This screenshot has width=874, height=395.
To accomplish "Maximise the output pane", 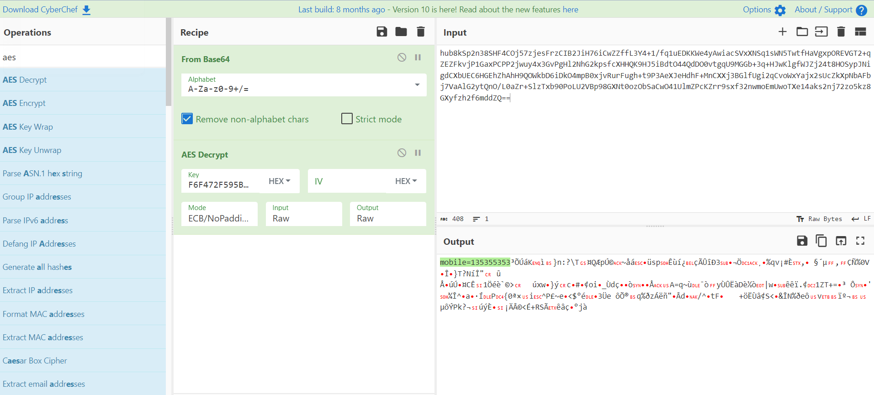I will pyautogui.click(x=860, y=241).
